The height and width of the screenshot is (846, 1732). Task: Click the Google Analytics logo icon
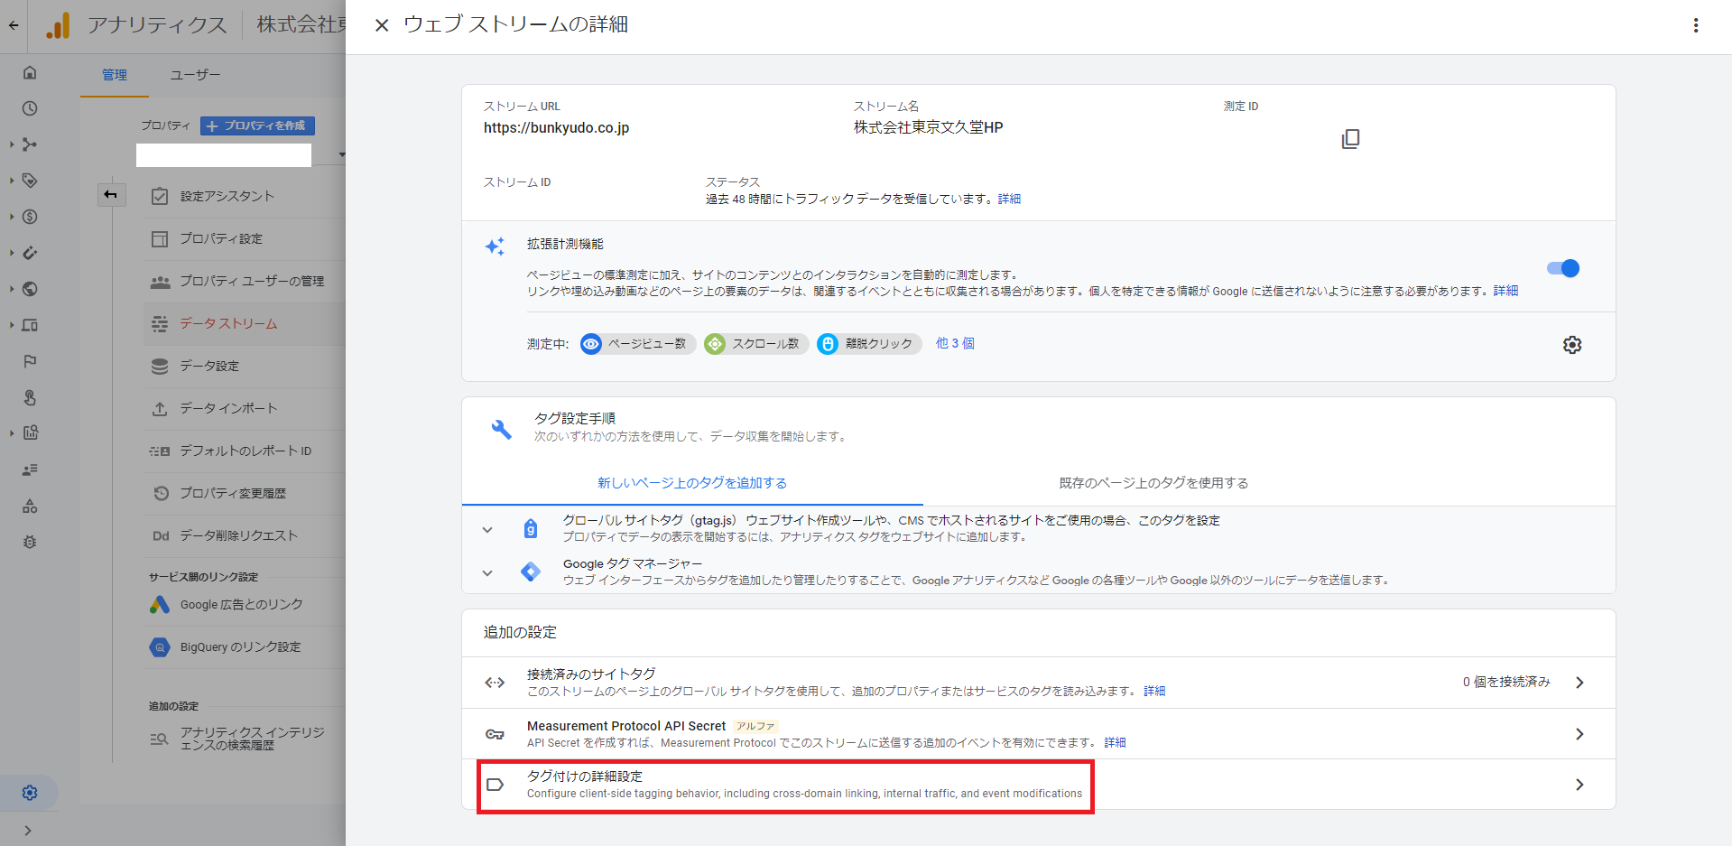click(58, 25)
